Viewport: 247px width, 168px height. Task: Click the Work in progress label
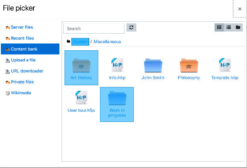click(x=117, y=113)
